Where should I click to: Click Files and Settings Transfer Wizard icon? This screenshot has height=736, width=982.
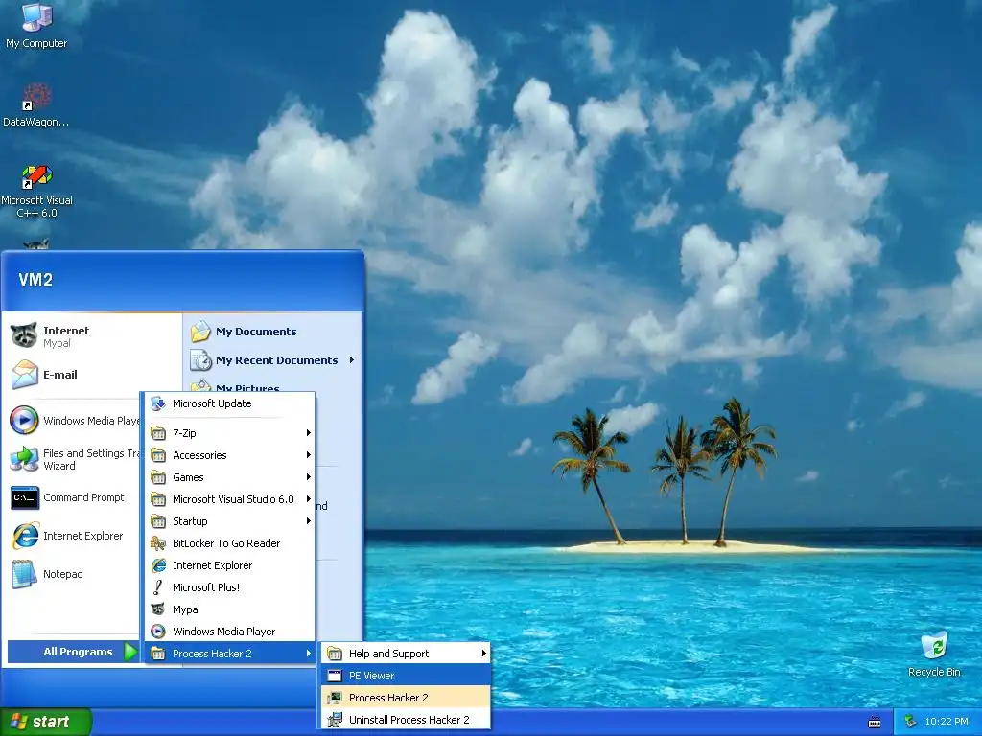coord(24,459)
